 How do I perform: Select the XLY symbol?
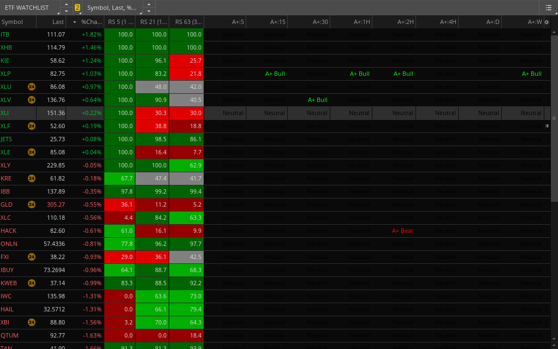tap(5, 165)
